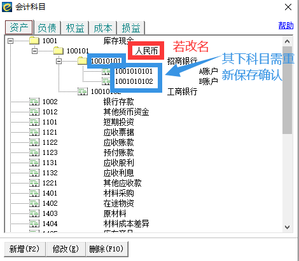299x261 pixels.
Task: Click the 删除(F10) button
Action: coord(107,249)
